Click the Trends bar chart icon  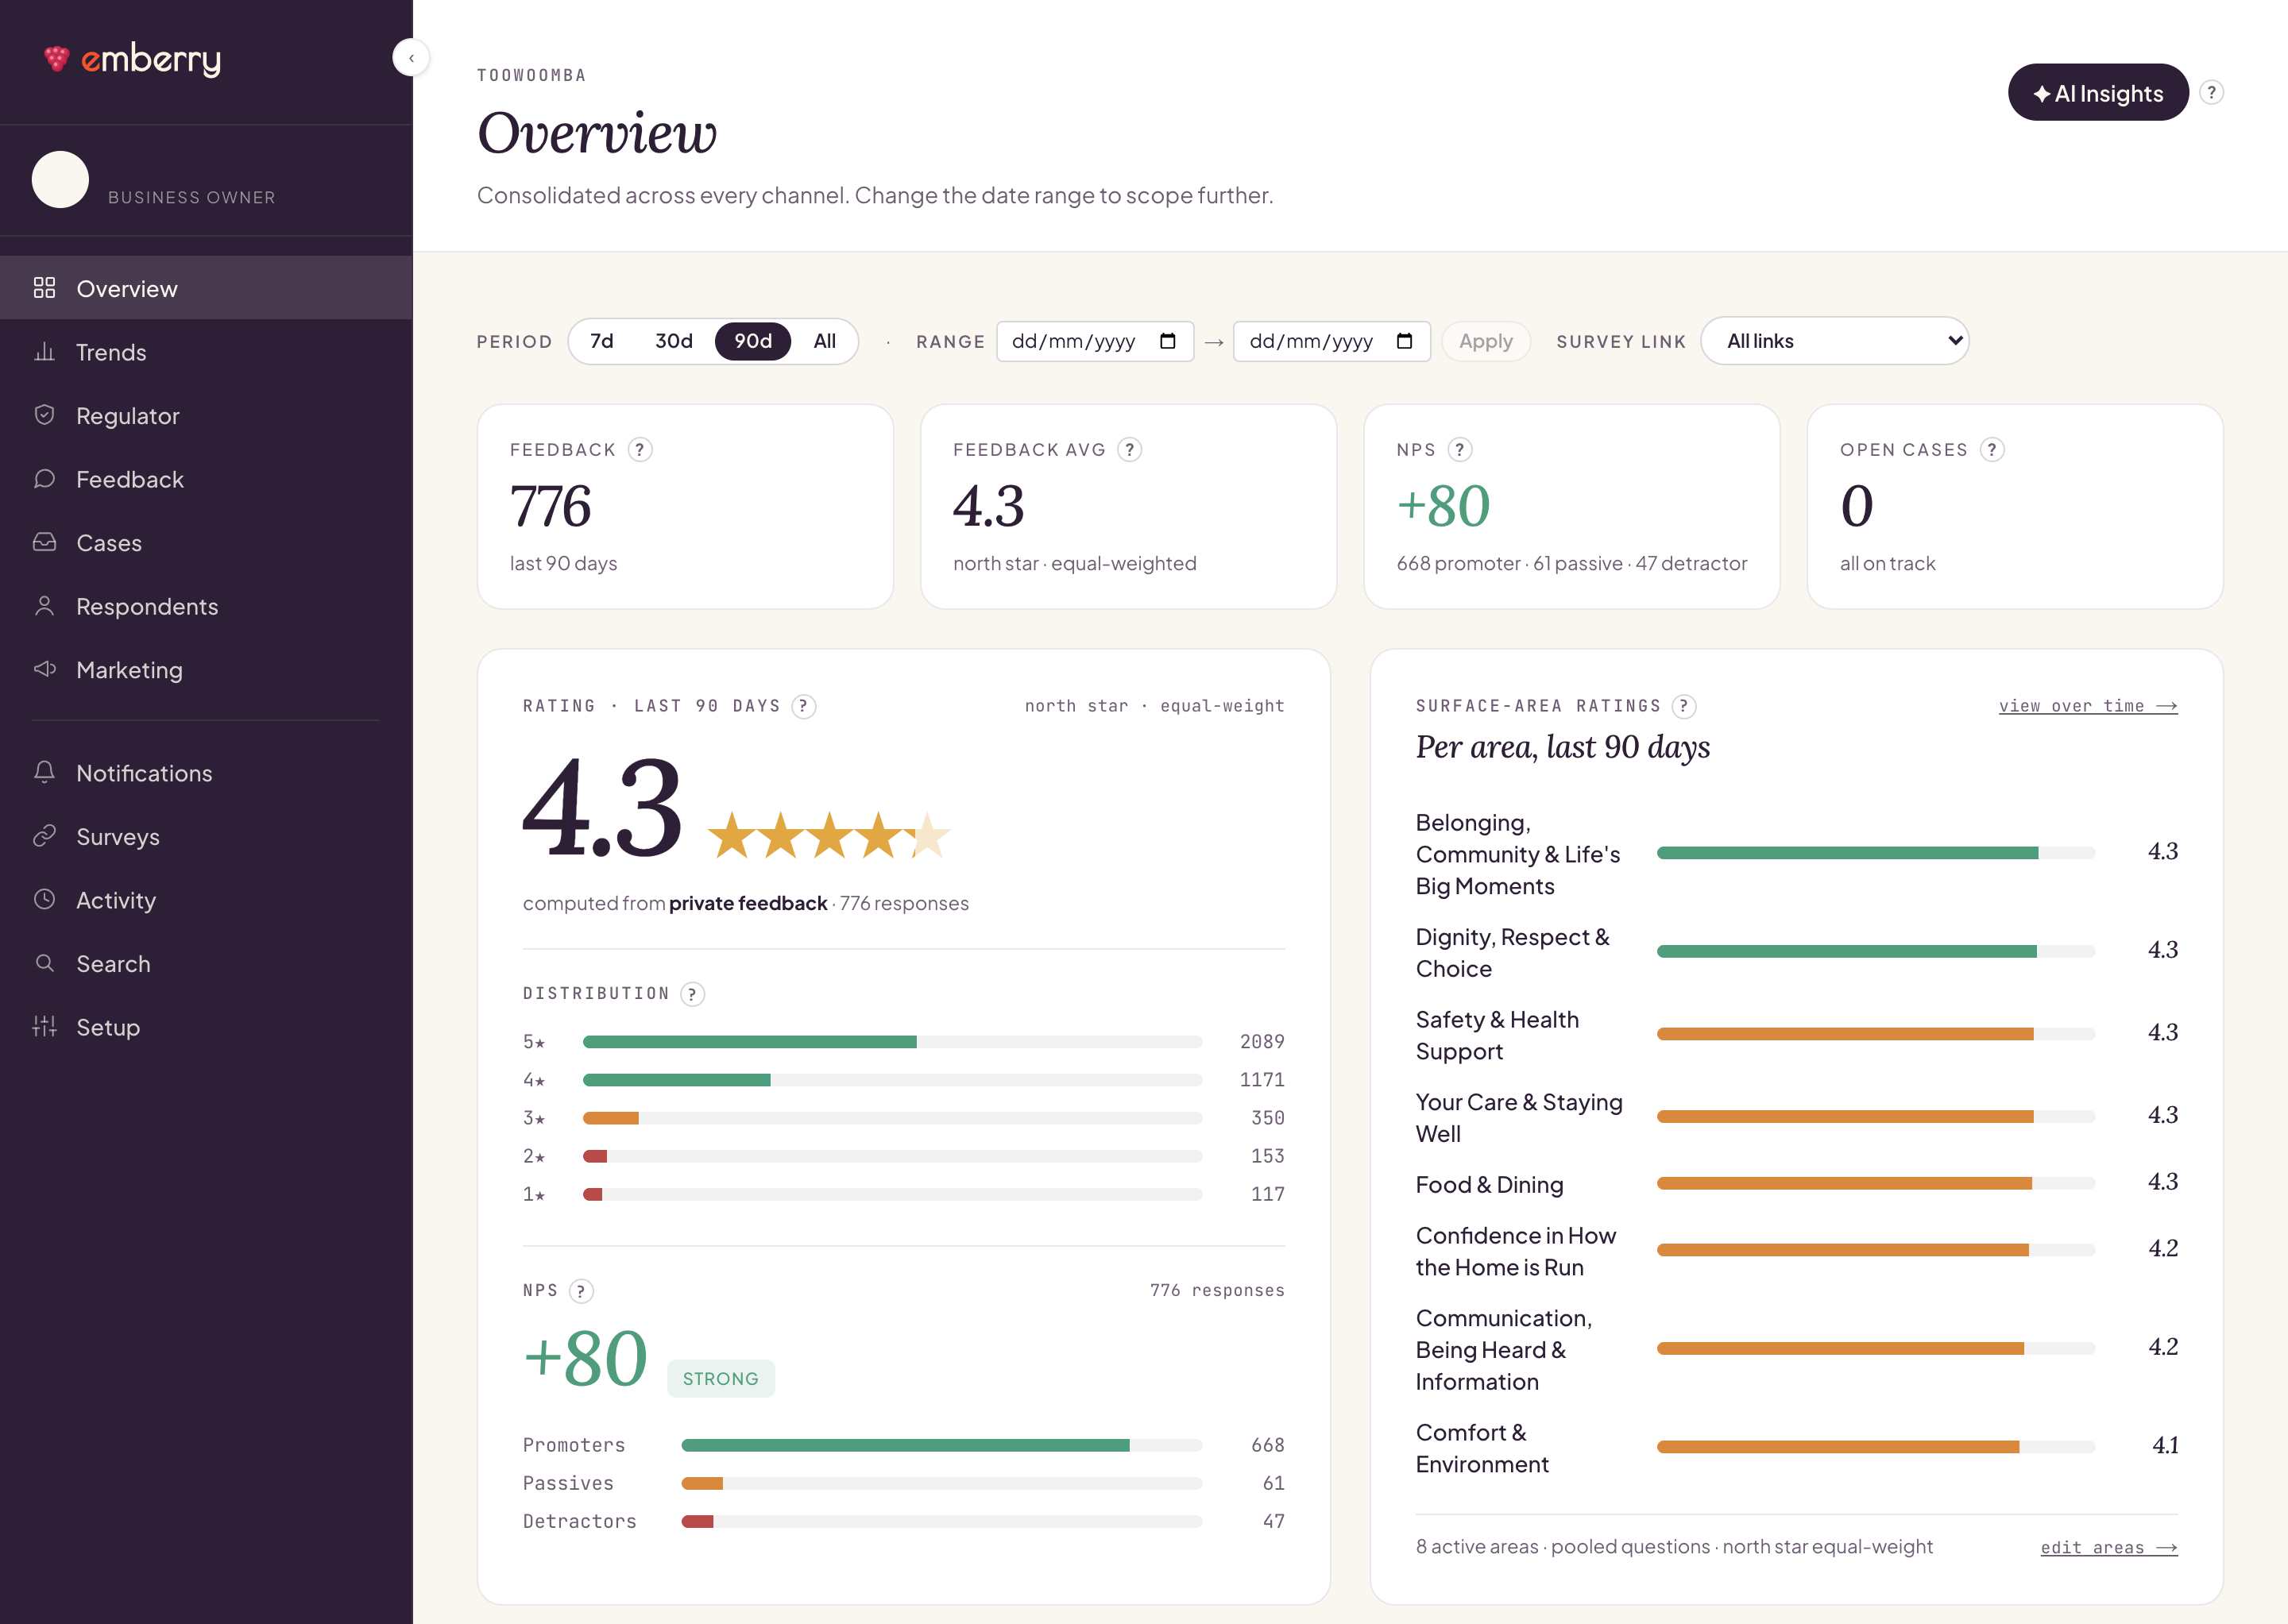click(x=44, y=352)
